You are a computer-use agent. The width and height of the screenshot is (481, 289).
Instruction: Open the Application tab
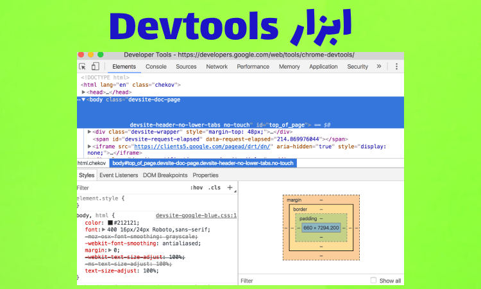coord(323,67)
